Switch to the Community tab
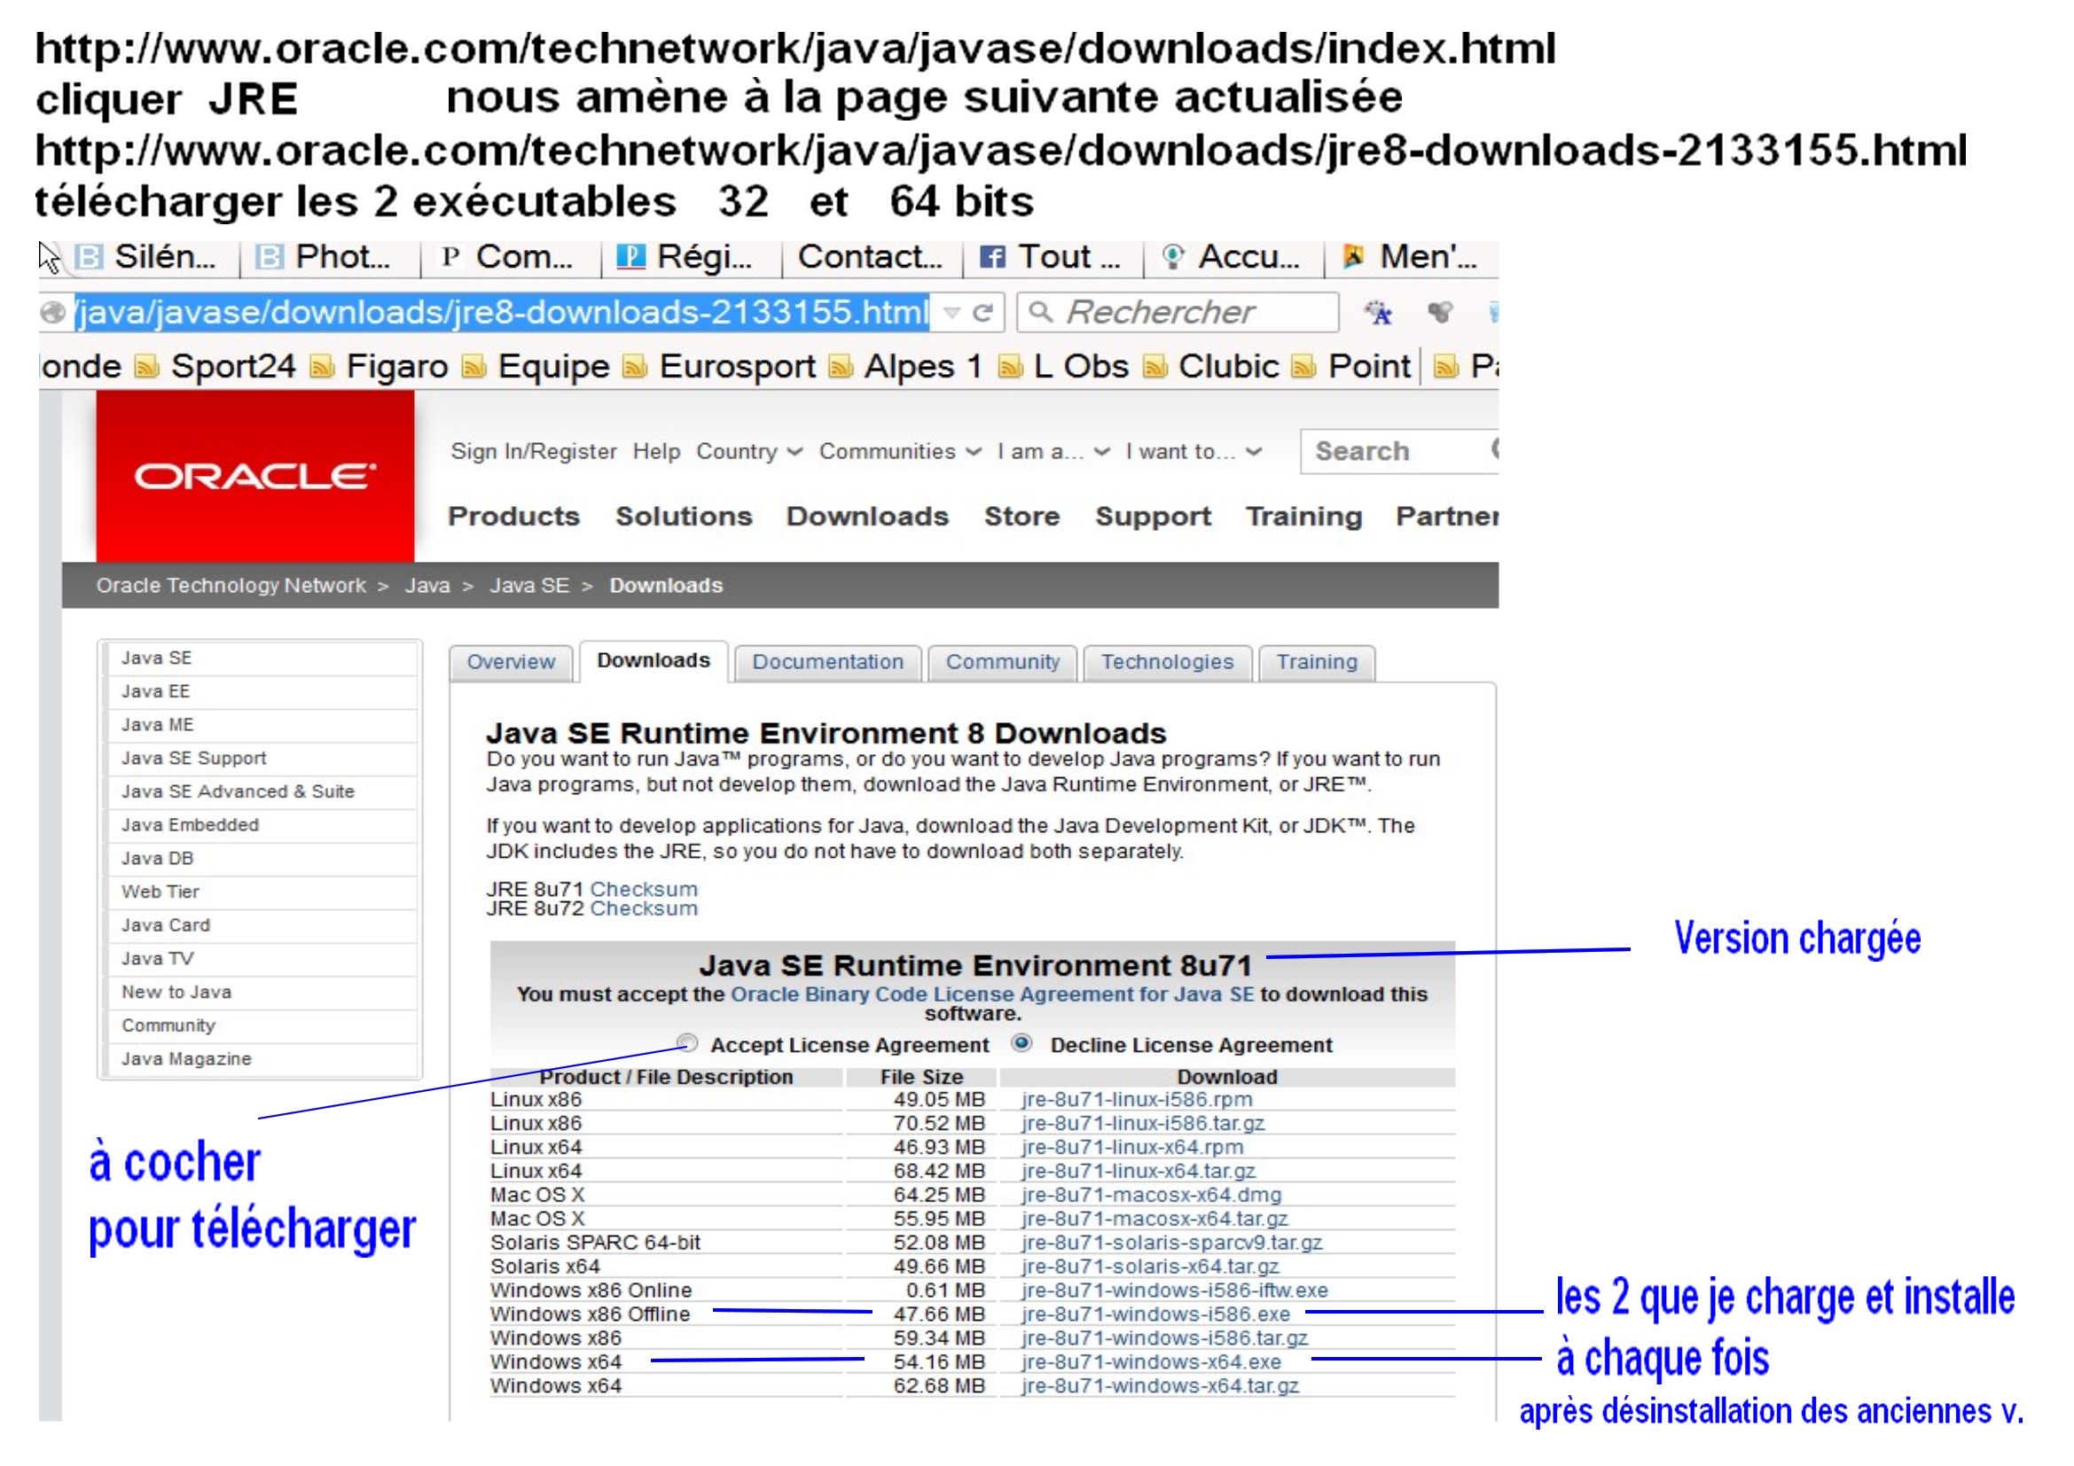2074x1466 pixels. click(x=1003, y=663)
